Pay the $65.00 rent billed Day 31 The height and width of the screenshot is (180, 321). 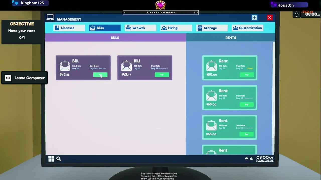(x=247, y=104)
